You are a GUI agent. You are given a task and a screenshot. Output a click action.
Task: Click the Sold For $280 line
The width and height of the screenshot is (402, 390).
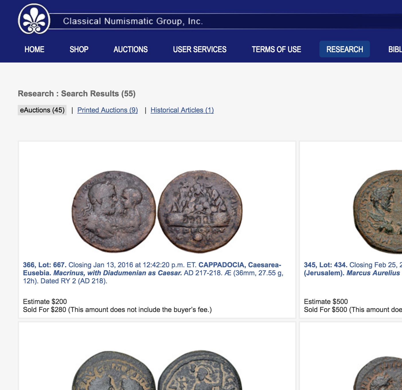pyautogui.click(x=117, y=310)
